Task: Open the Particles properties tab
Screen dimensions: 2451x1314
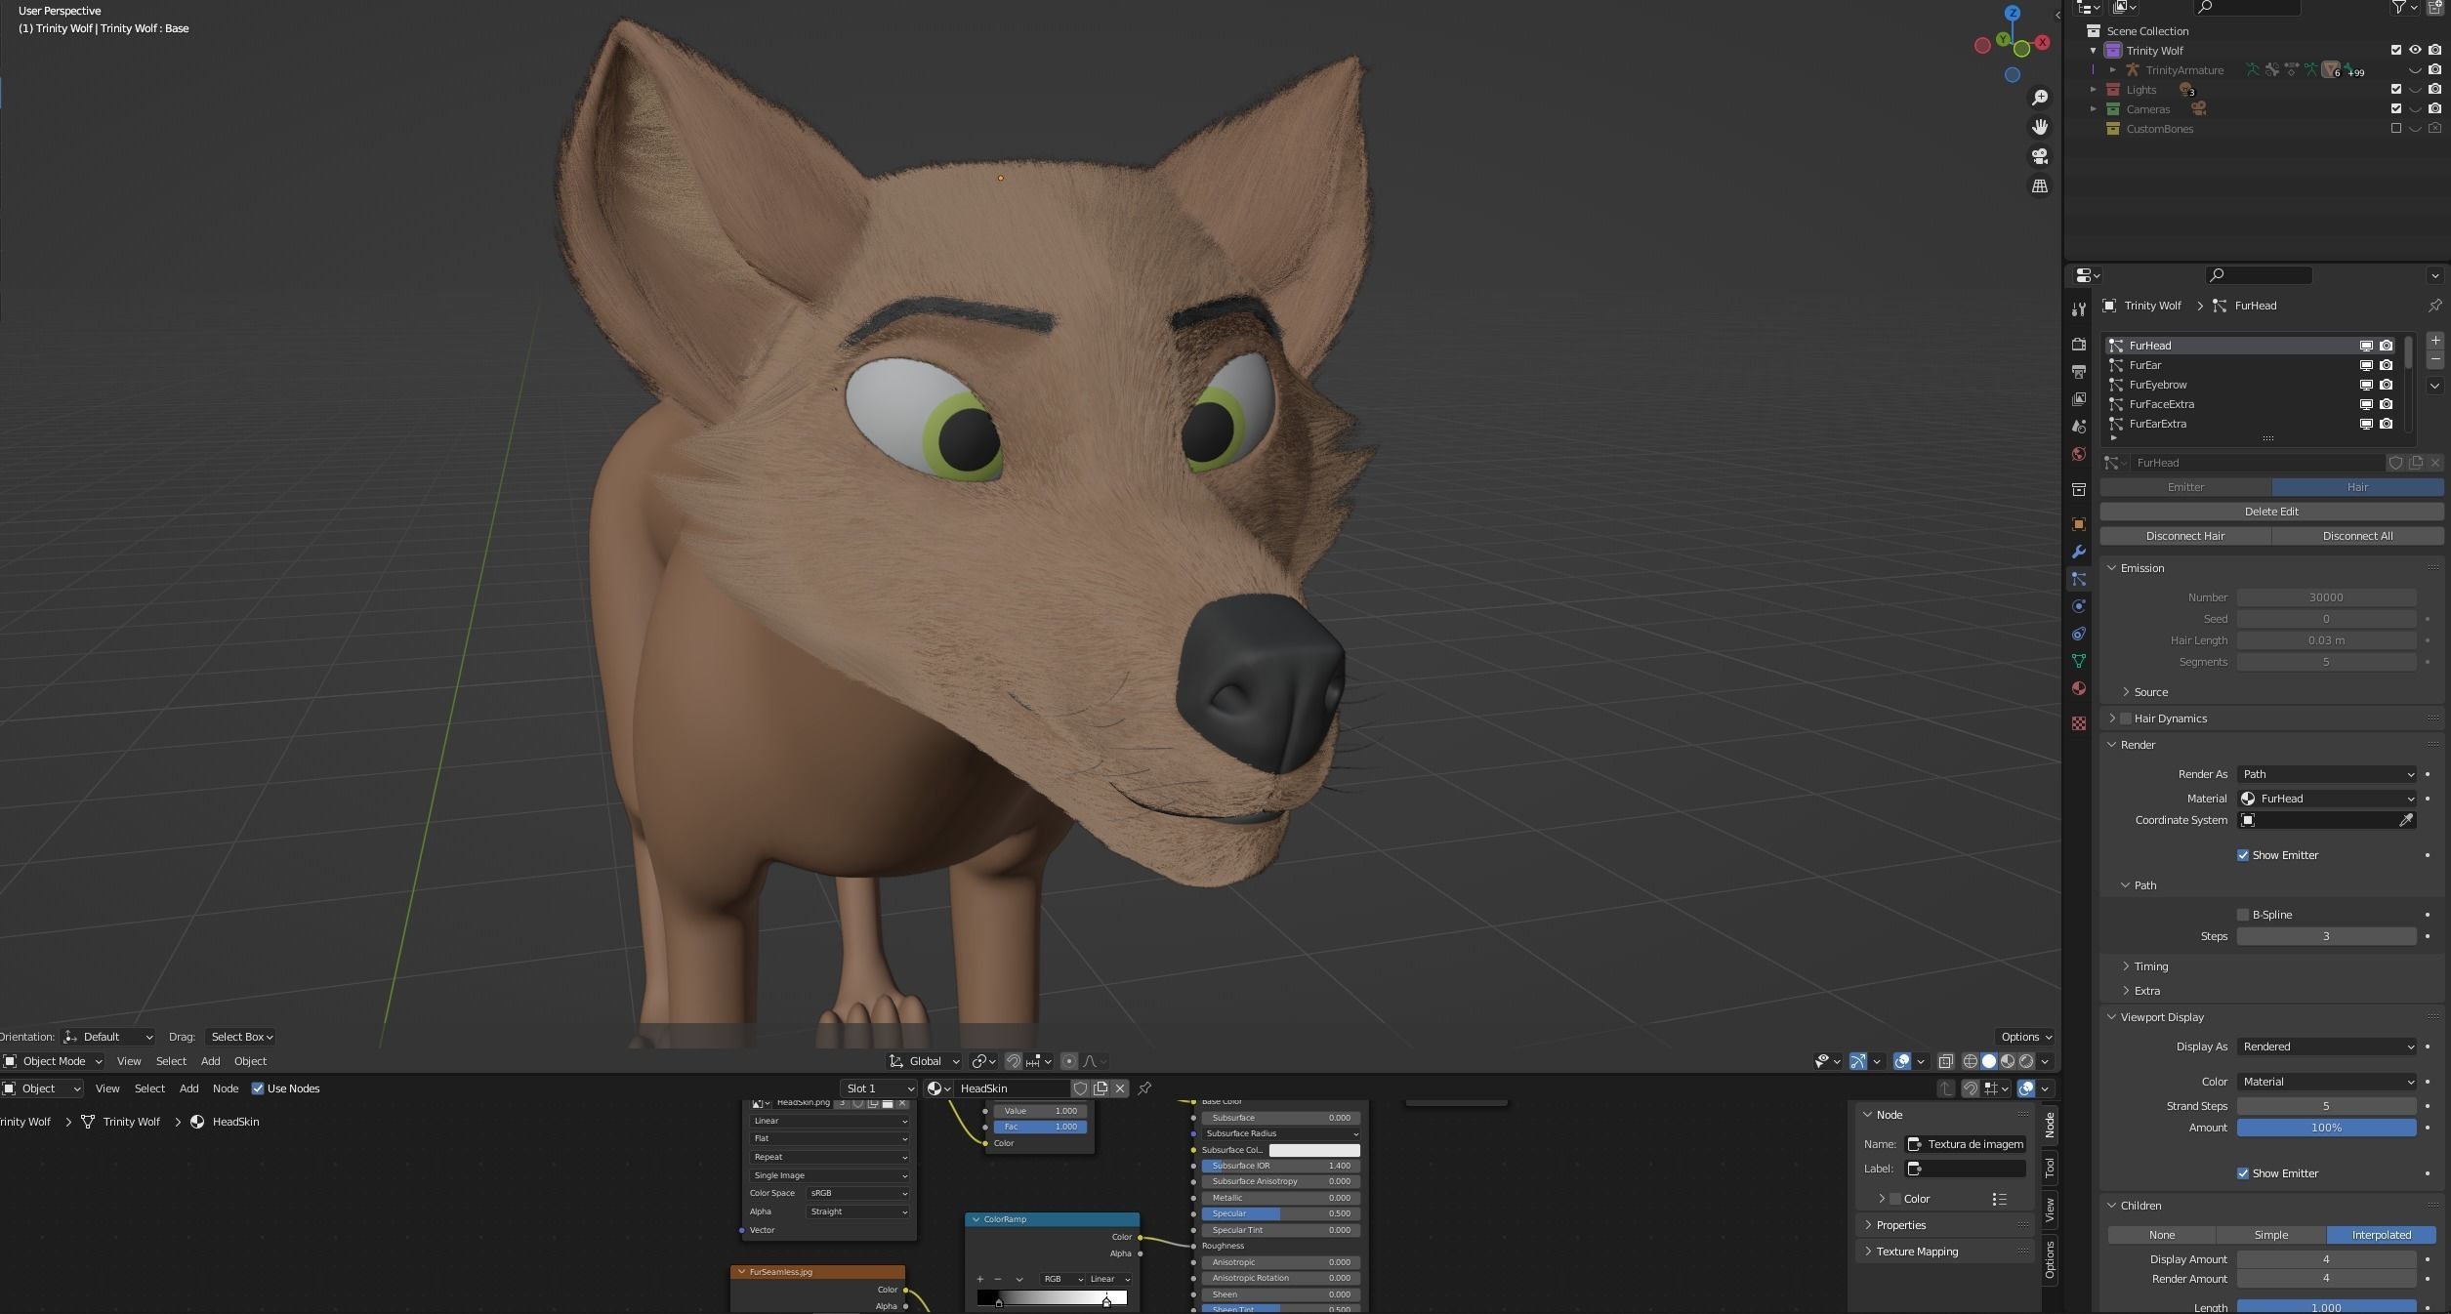Action: (2079, 579)
